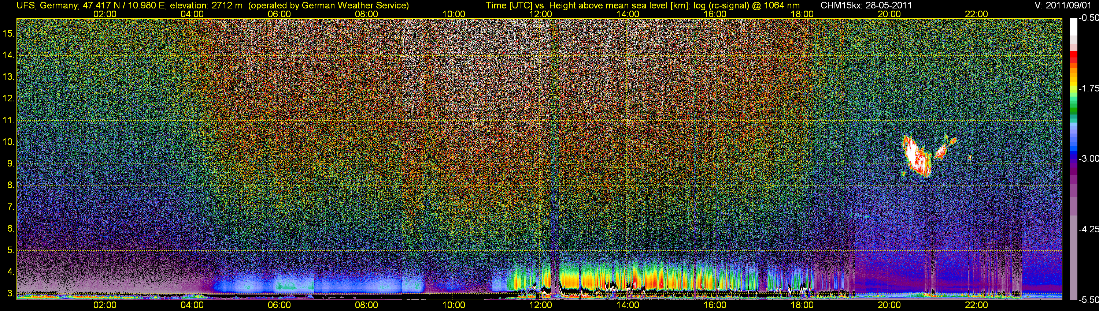Click the "-1.75" color scale value
Viewport: 1099px width, 311px height.
(x=1088, y=89)
